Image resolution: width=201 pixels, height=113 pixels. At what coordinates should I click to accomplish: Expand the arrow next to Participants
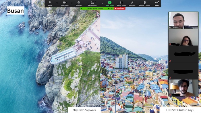102,3
